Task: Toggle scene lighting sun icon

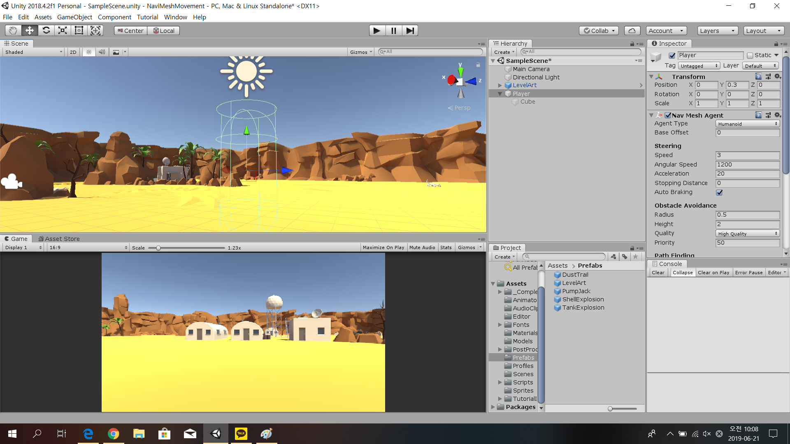Action: (89, 52)
